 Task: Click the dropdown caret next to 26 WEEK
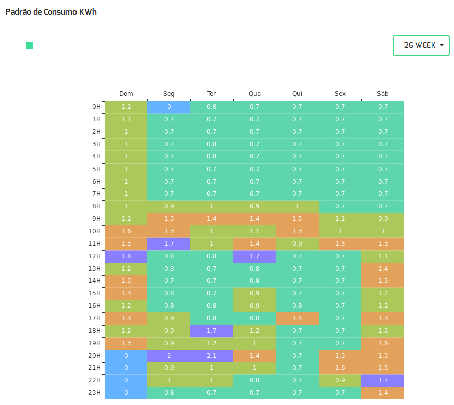click(442, 45)
